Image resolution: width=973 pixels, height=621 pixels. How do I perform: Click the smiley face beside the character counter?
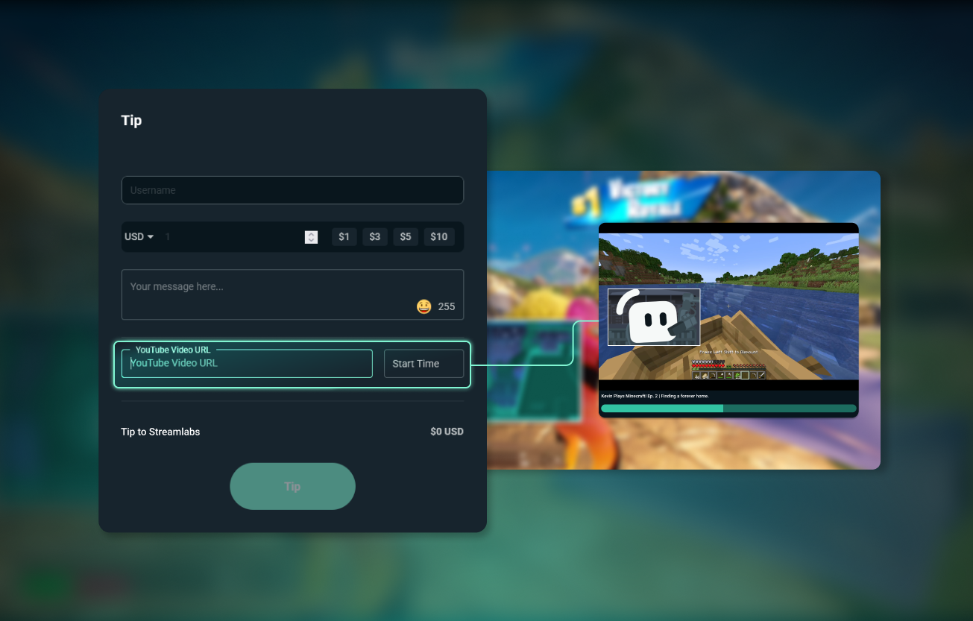click(x=423, y=306)
